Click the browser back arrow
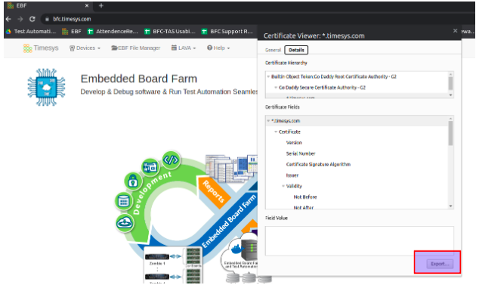479x285 pixels. [x=8, y=19]
